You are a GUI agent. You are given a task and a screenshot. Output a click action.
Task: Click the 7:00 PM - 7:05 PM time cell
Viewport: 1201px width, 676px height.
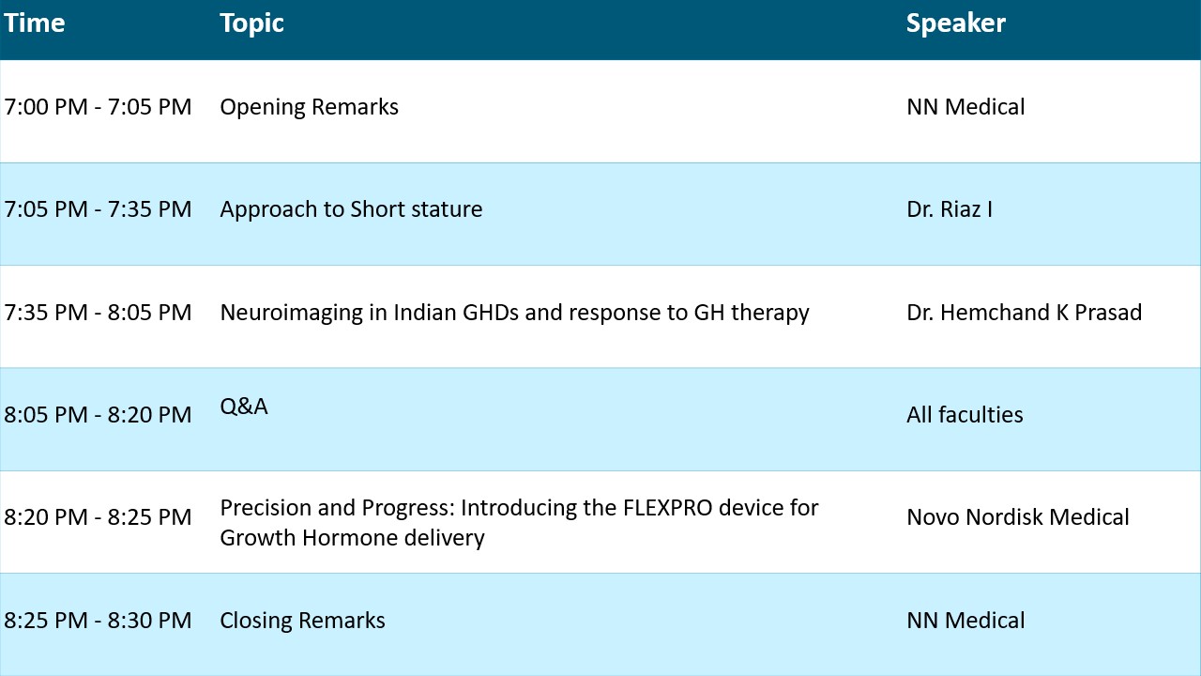point(98,107)
